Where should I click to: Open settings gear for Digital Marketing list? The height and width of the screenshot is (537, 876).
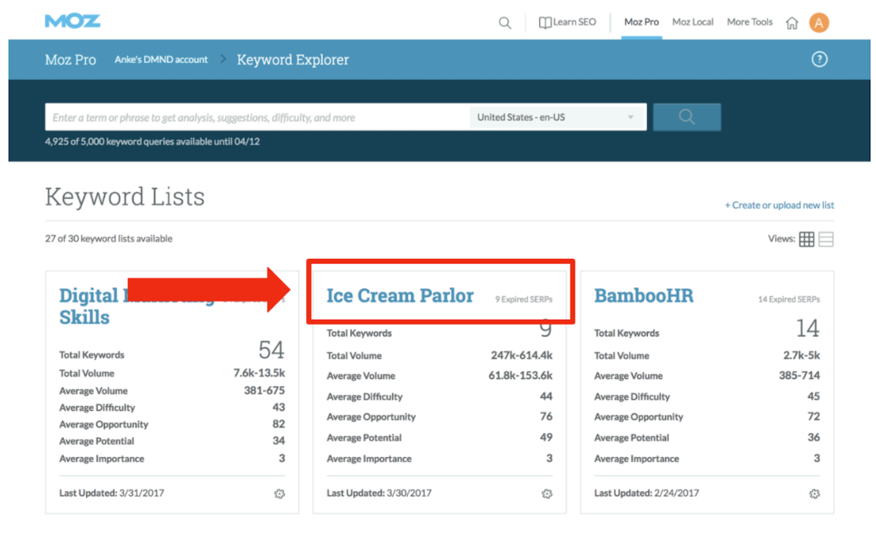(279, 494)
